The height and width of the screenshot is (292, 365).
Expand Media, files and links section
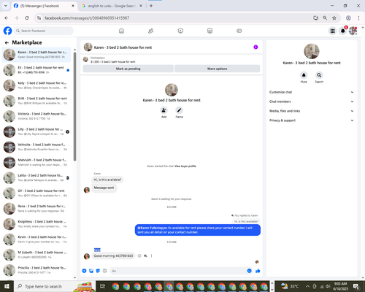point(311,111)
